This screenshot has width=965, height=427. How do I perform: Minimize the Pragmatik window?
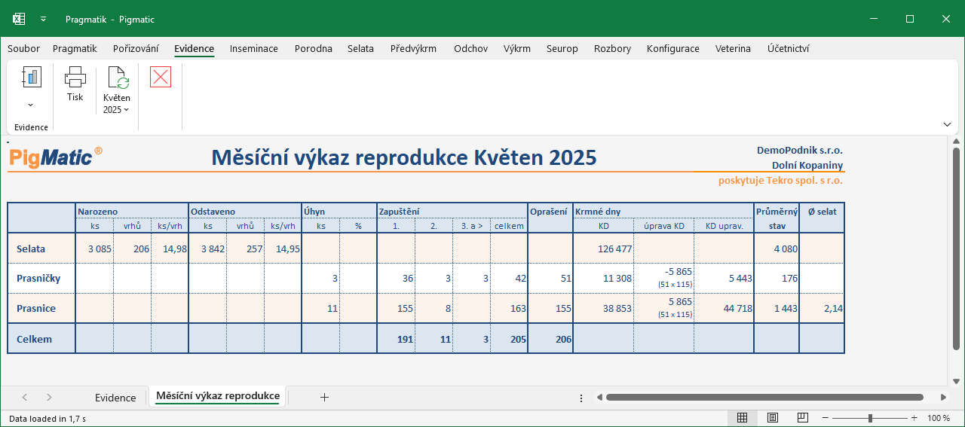pos(875,19)
